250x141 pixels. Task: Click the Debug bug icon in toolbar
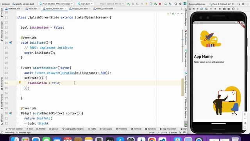click(133, 4)
